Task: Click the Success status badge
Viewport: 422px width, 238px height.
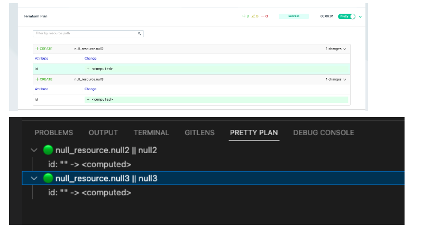Action: coord(293,16)
